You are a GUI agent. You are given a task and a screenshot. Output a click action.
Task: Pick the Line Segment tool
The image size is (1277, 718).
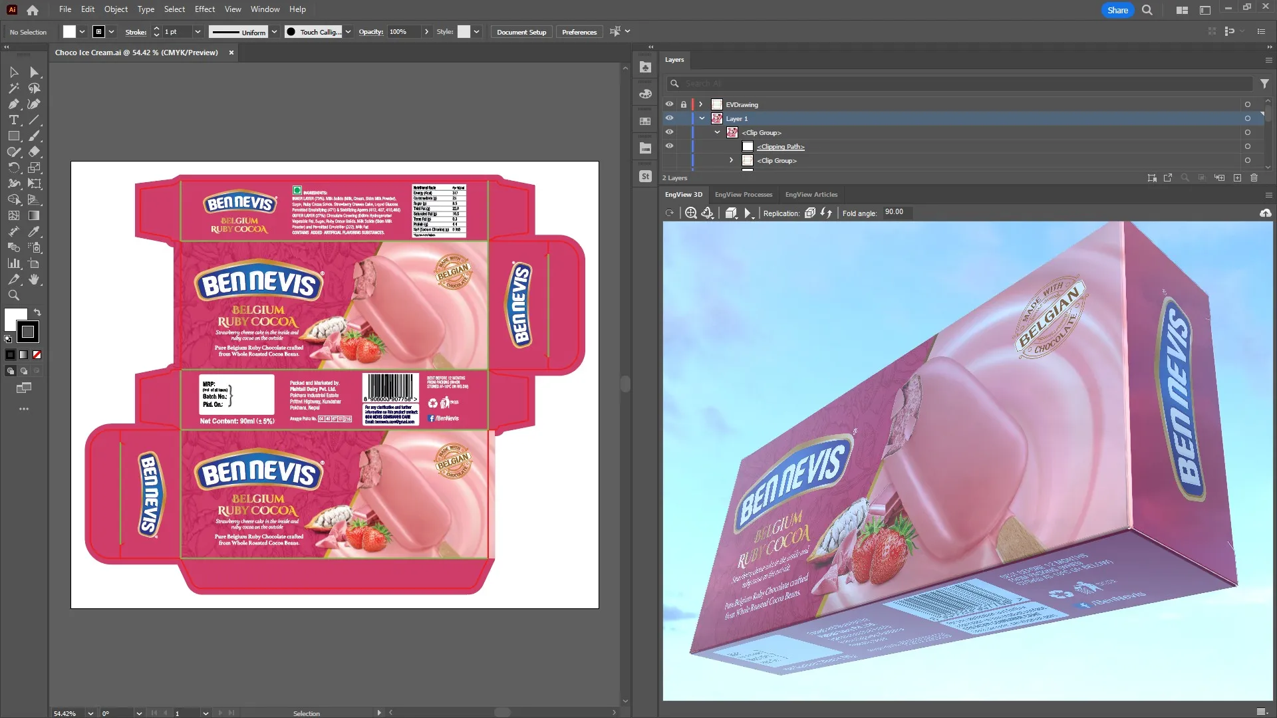click(35, 120)
